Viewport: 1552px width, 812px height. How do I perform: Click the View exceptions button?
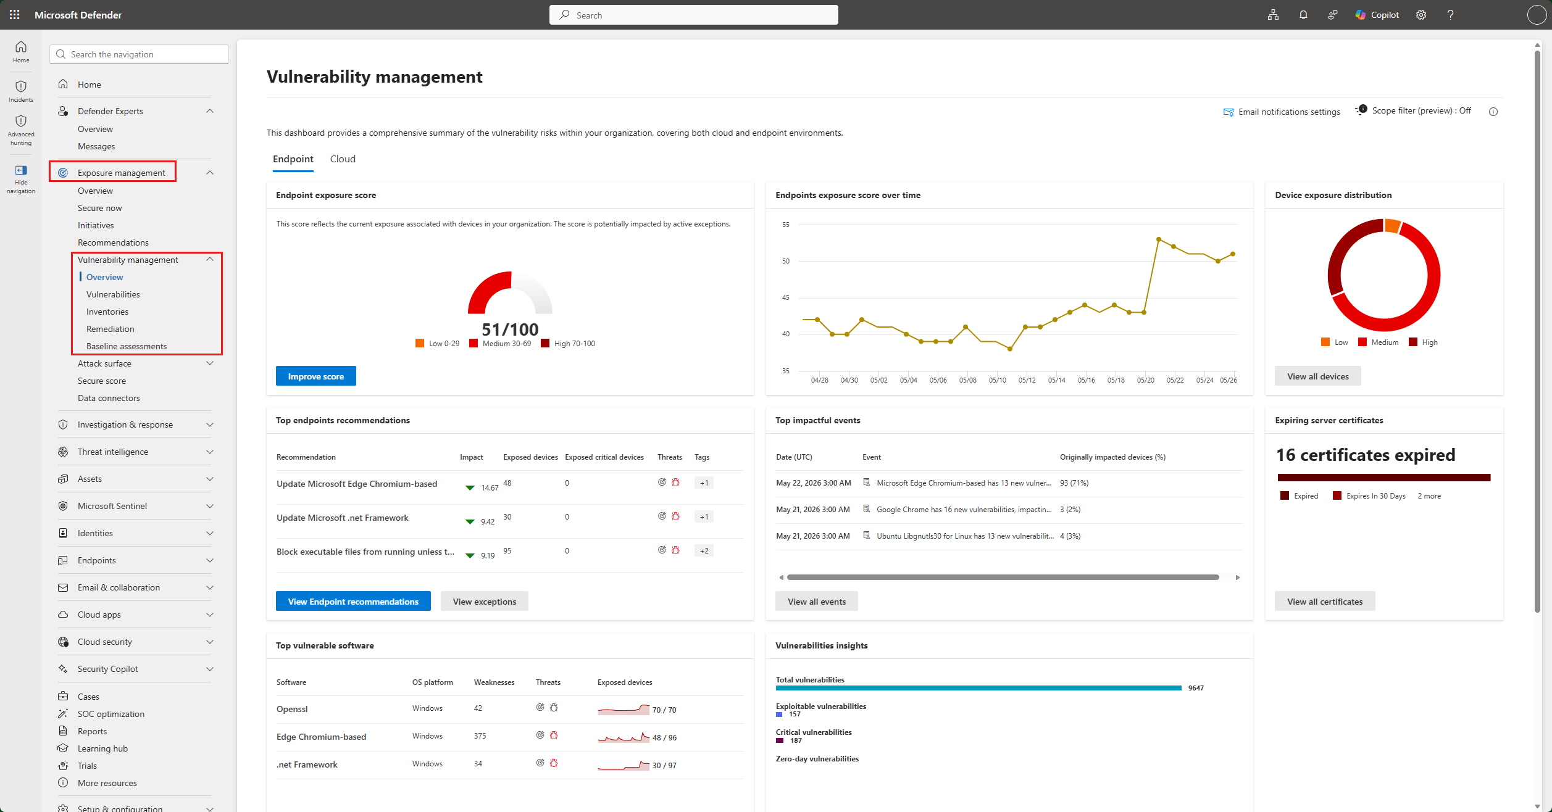(x=485, y=601)
